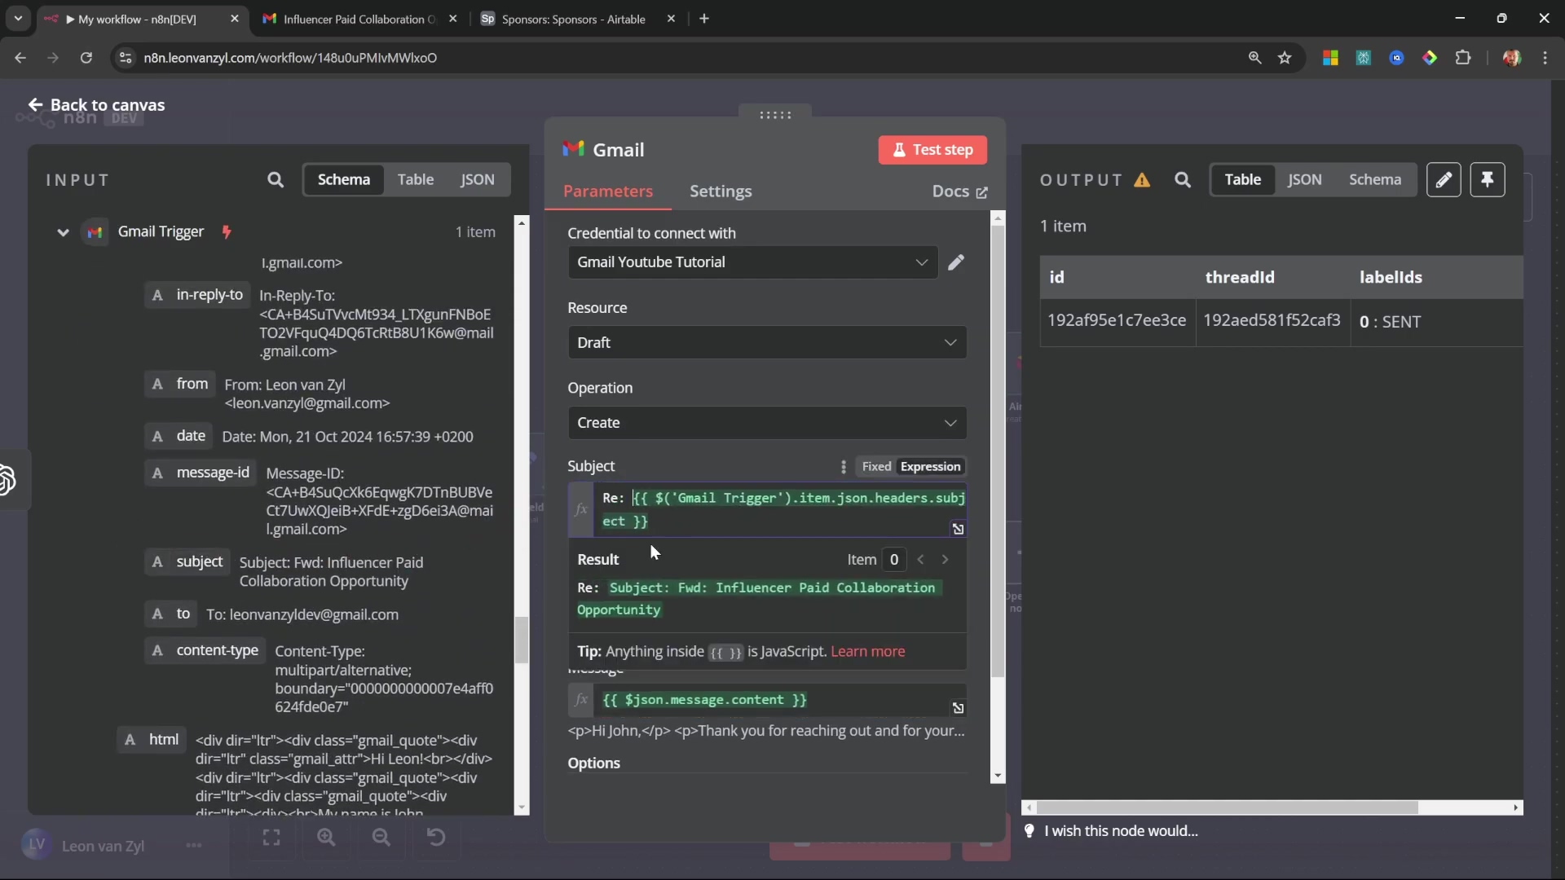
Task: Bookmark this page with star icon
Action: [x=1285, y=58]
